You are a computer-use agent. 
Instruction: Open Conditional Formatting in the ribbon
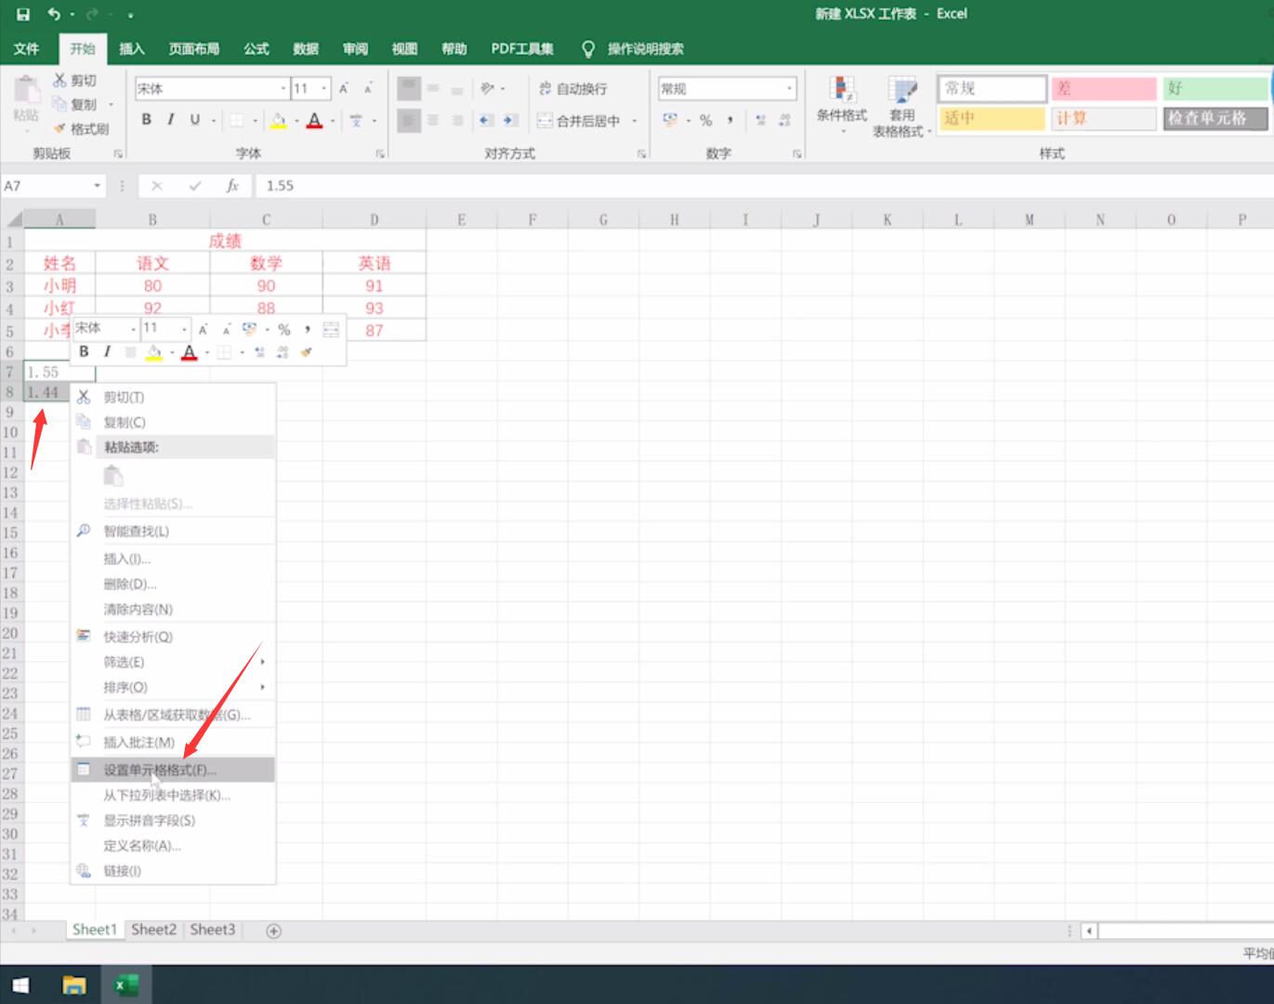[x=842, y=105]
